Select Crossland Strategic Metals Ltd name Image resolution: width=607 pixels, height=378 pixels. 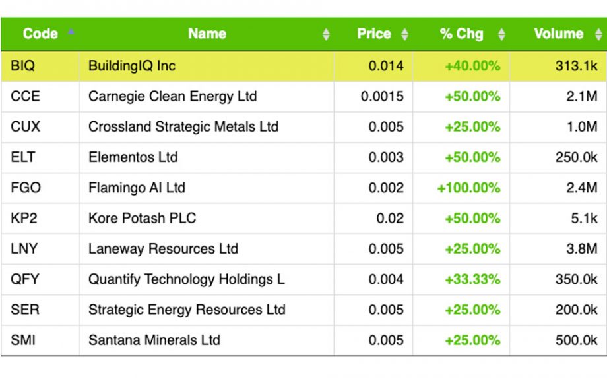point(183,127)
